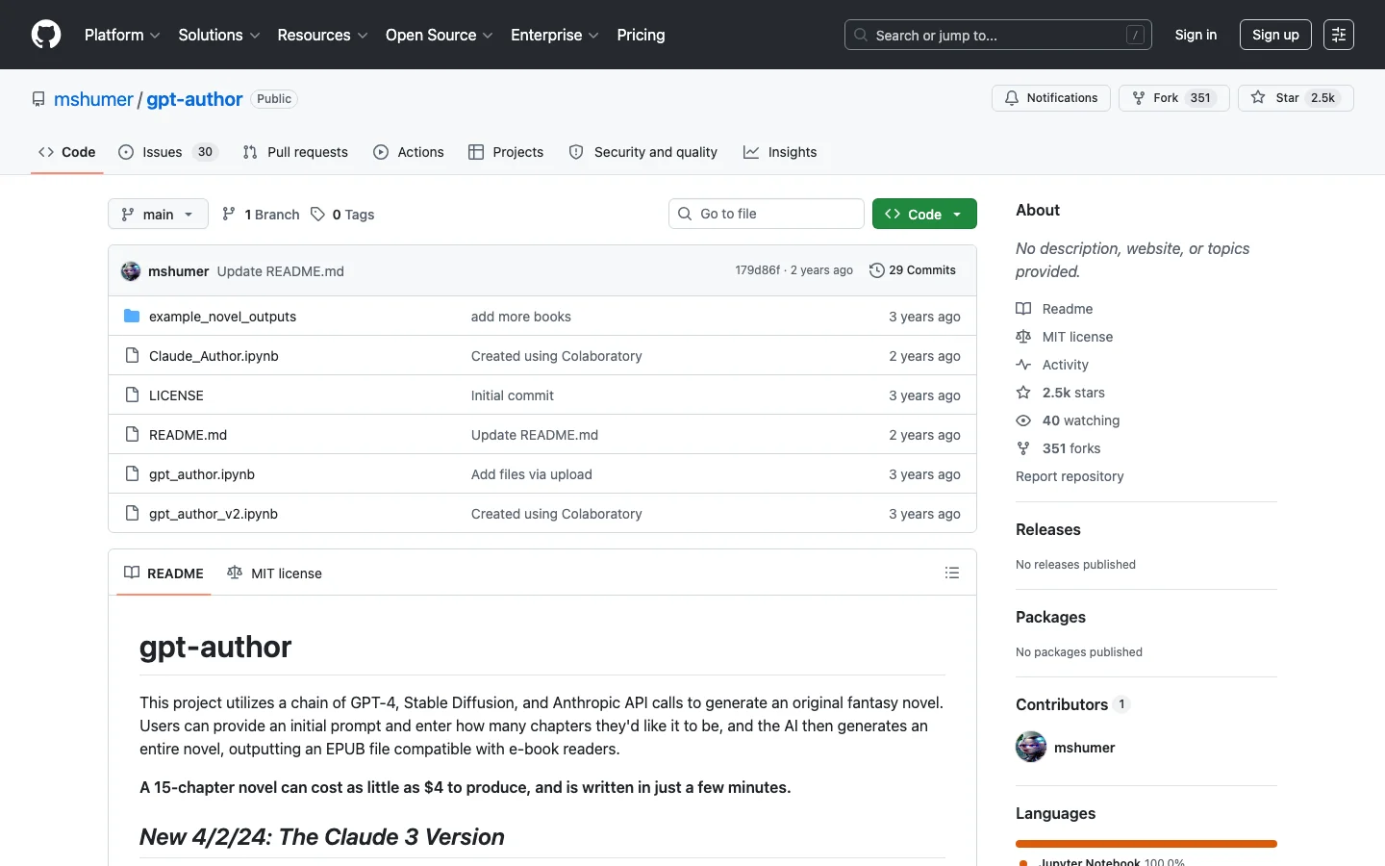Click 'add more books' commit message
Screen dimensions: 1385x866
521,317
